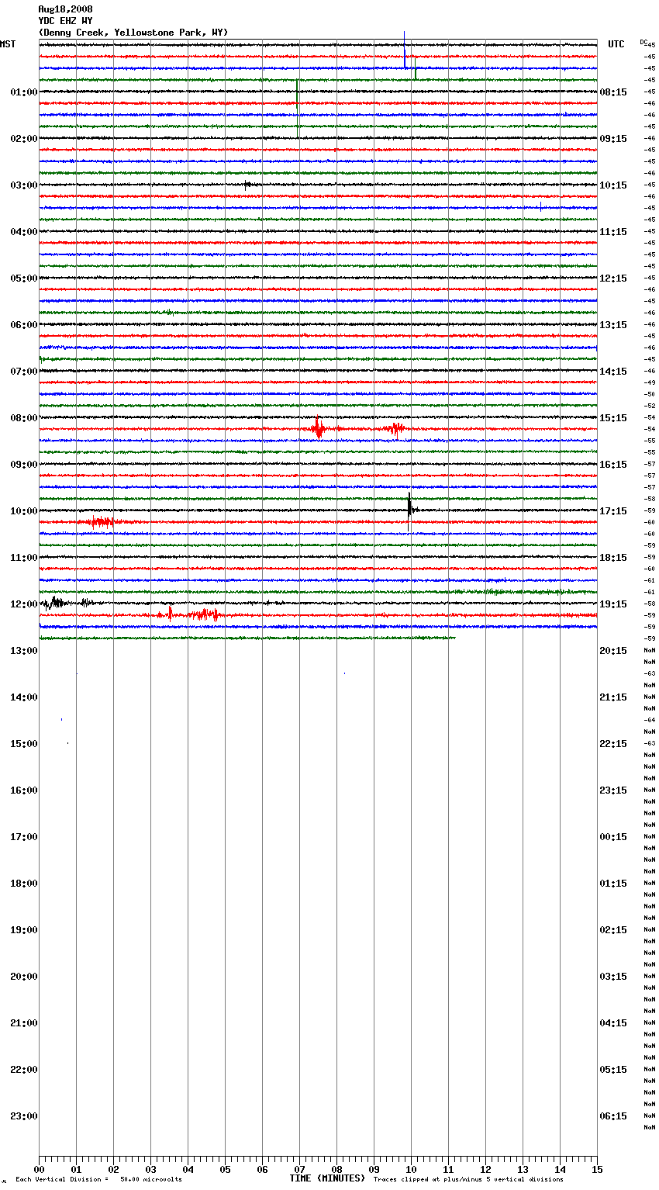The image size is (659, 1190).
Task: Select the 03:00 MST time label
Action: 24,185
